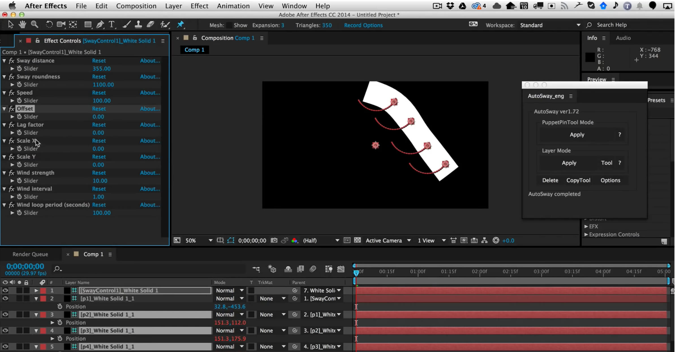The width and height of the screenshot is (675, 352).
Task: Open channel and color management icon
Action: 294,241
